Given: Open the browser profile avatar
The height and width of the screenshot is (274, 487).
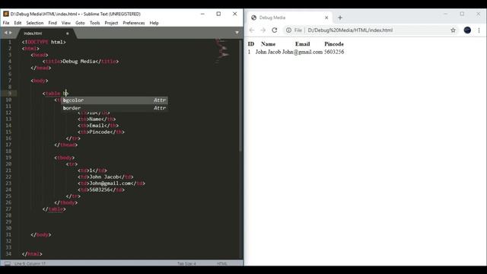Looking at the screenshot, I should 467,30.
